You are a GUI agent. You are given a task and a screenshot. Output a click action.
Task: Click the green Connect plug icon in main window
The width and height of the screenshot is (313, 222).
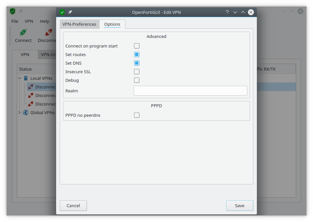click(x=23, y=32)
